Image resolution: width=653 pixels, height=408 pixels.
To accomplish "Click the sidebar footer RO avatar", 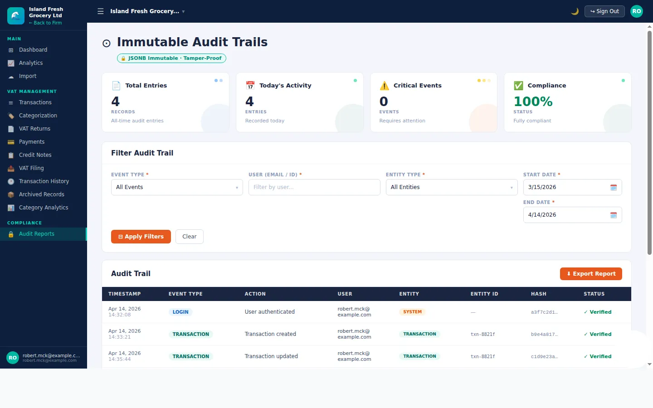I will 13,358.
